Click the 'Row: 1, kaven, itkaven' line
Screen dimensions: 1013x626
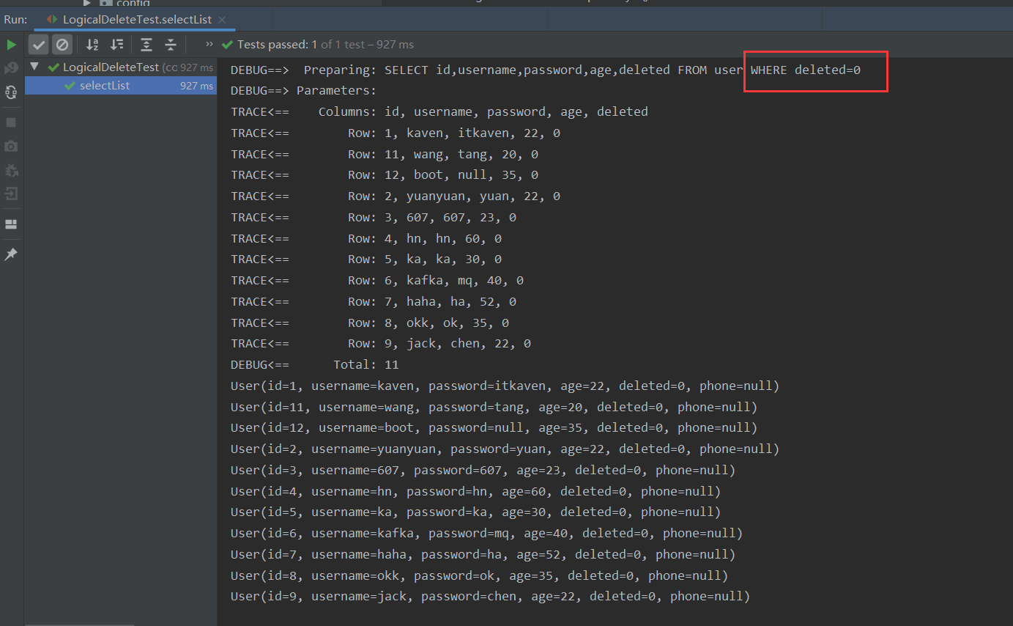pyautogui.click(x=396, y=133)
